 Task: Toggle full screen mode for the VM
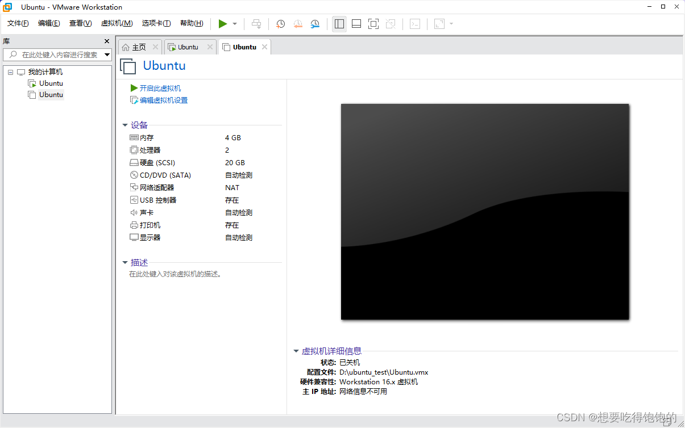coord(373,24)
